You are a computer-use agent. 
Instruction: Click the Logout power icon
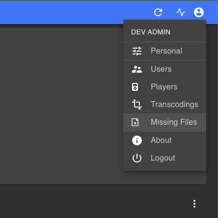[137, 158]
